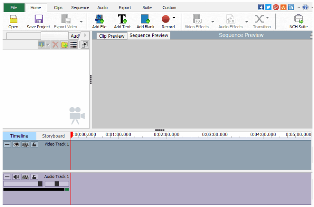Image resolution: width=314 pixels, height=207 pixels.
Task: Click the LinkedIn share icon
Action: pos(291,7)
